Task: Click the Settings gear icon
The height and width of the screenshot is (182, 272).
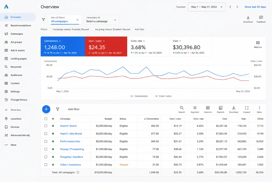Action: 6,92
